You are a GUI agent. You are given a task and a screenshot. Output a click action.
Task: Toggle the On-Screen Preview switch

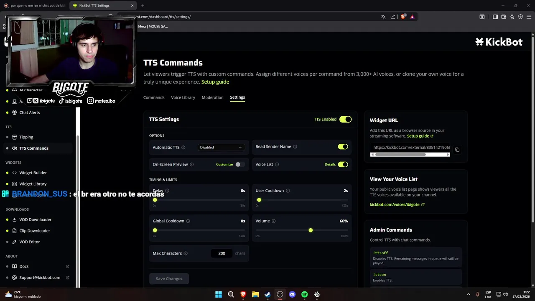coord(240,164)
